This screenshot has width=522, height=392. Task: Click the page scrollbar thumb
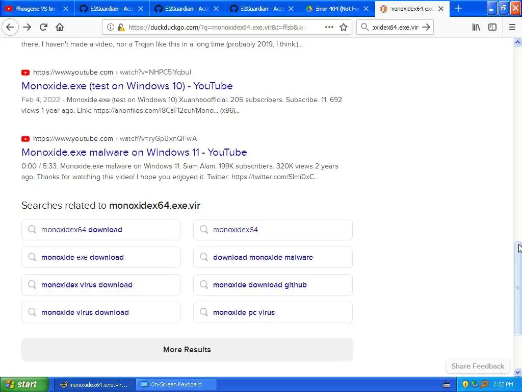click(518, 288)
